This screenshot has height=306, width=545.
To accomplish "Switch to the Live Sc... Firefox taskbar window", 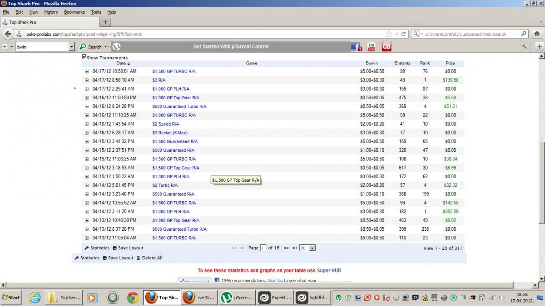I will [198, 297].
